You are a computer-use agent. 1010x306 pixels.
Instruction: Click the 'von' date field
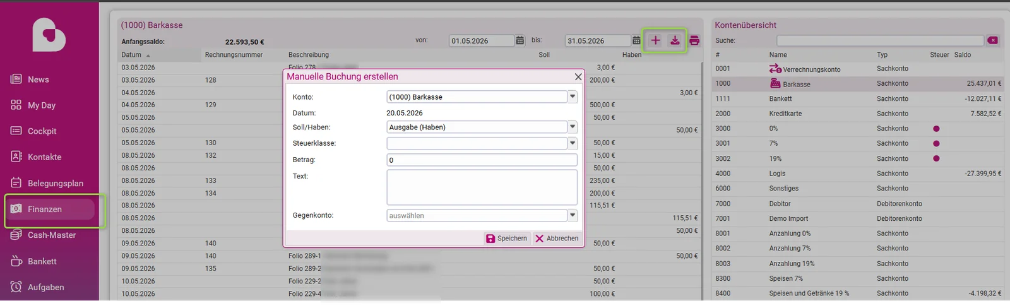(x=482, y=40)
